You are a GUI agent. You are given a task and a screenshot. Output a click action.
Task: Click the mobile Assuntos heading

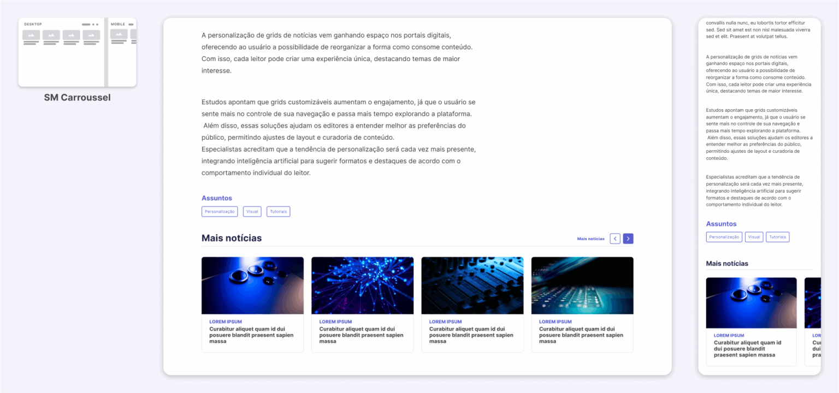pos(721,224)
